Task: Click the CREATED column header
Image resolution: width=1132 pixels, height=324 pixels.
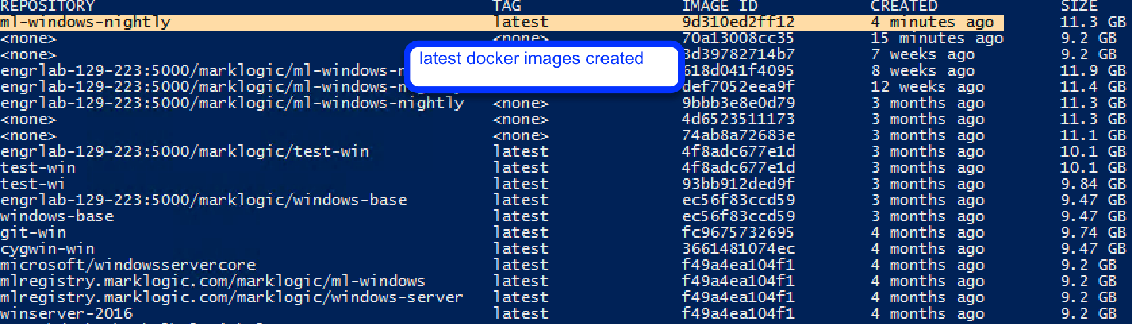Action: point(903,6)
